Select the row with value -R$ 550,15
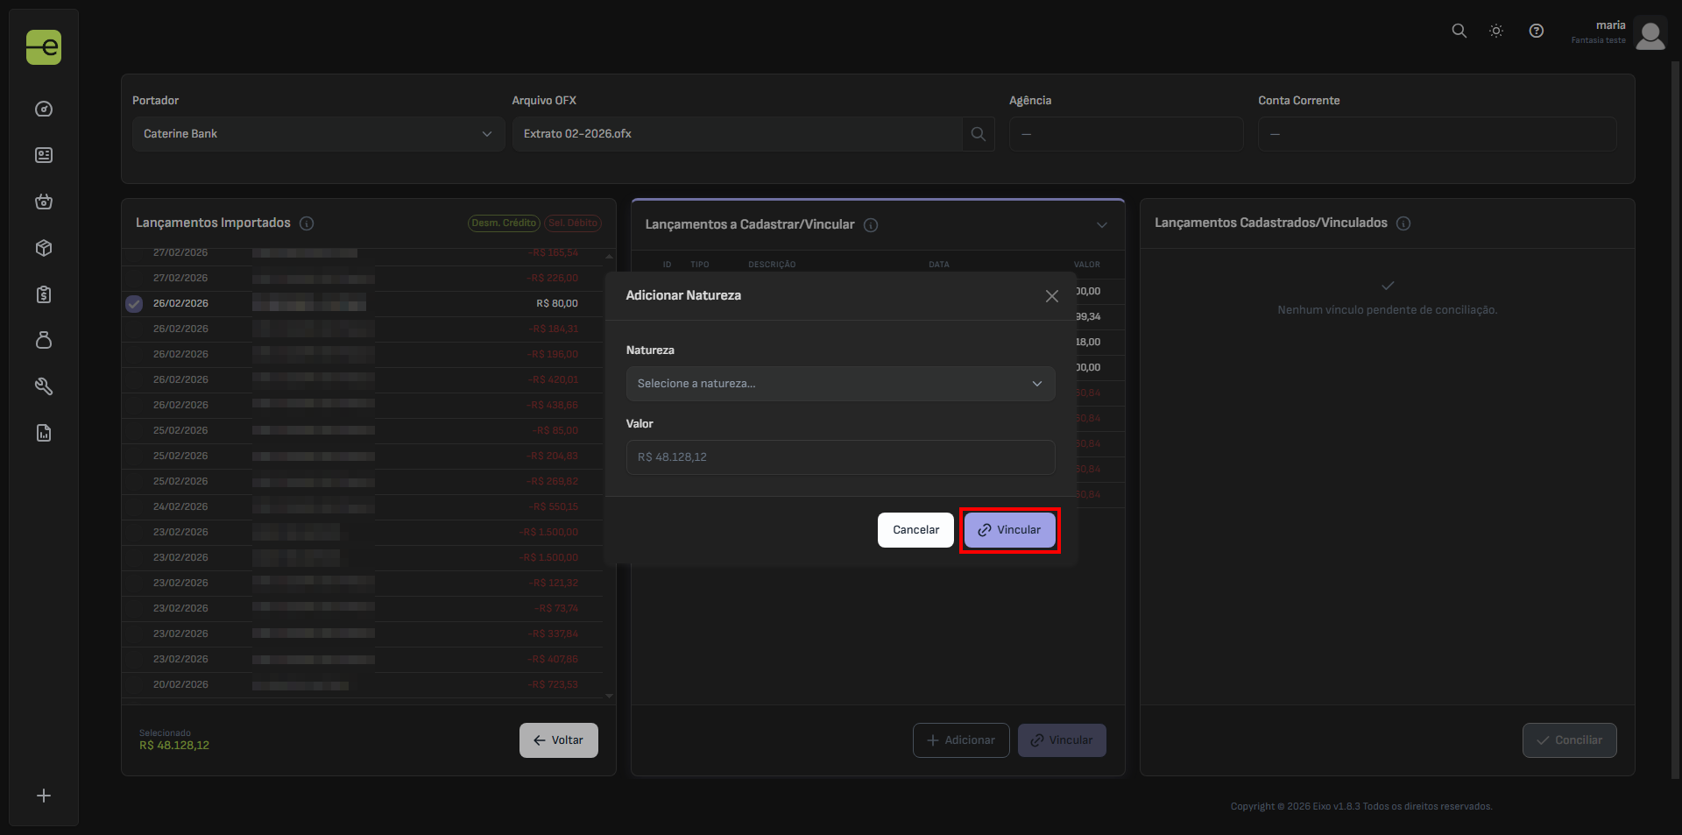Viewport: 1682px width, 835px height. (x=363, y=507)
